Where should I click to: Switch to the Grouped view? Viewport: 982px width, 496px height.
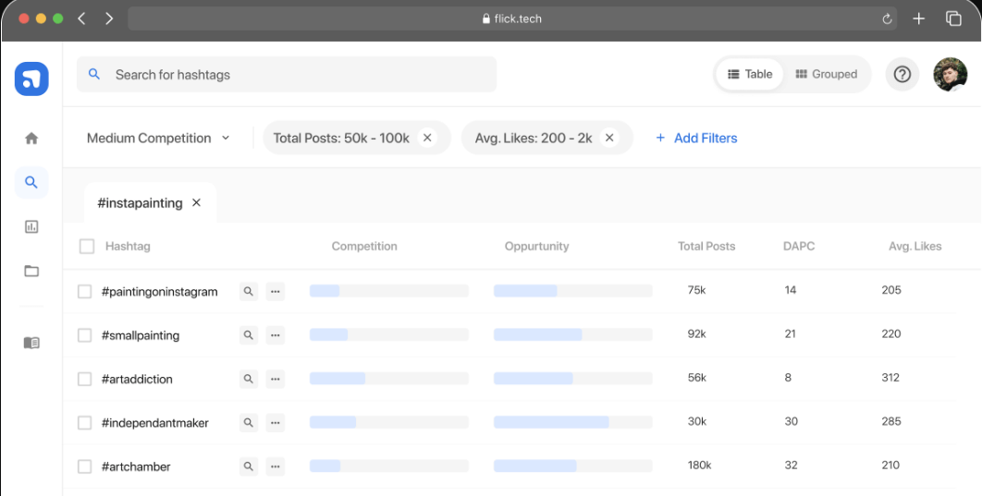coord(826,75)
